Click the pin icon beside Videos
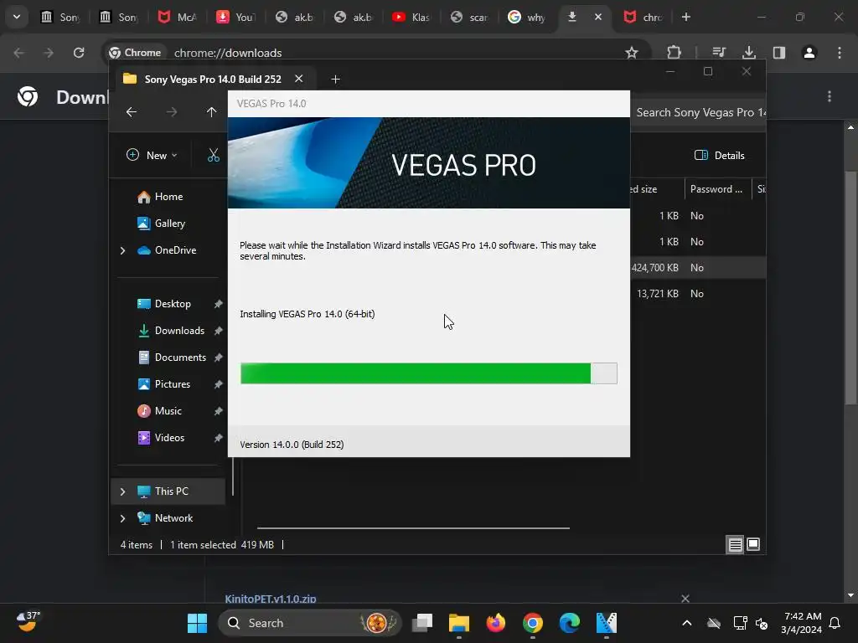This screenshot has height=643, width=858. point(219,438)
